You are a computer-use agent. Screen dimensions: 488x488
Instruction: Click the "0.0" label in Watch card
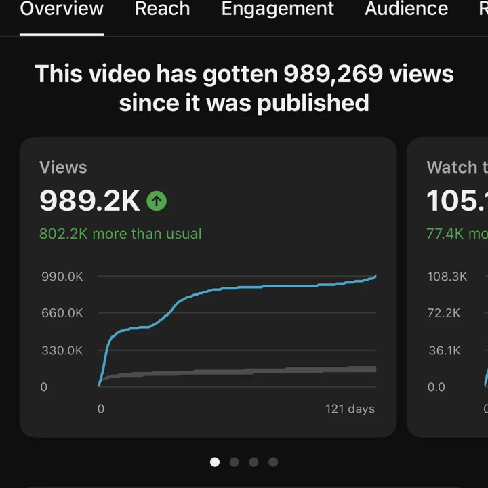(x=436, y=387)
